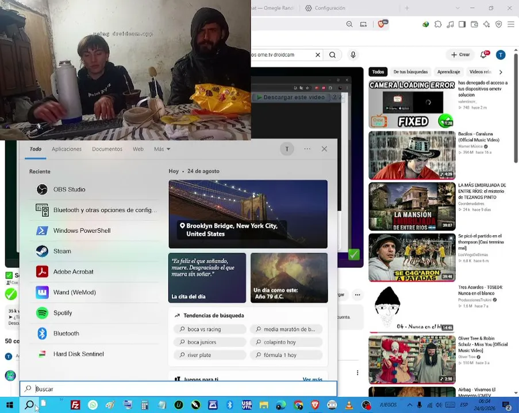This screenshot has height=413, width=519.
Task: Start YouTube voice search with the microphone
Action: [x=353, y=55]
